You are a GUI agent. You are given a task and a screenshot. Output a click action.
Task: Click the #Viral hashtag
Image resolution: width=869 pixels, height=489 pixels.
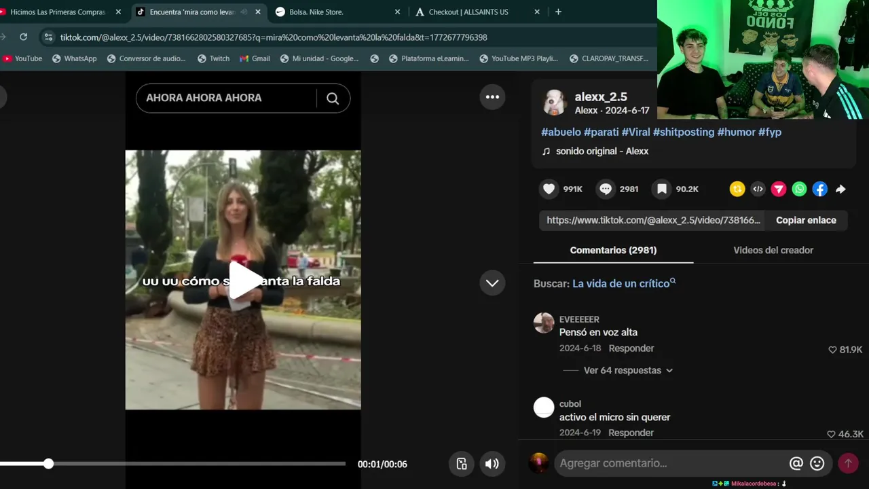(x=636, y=132)
